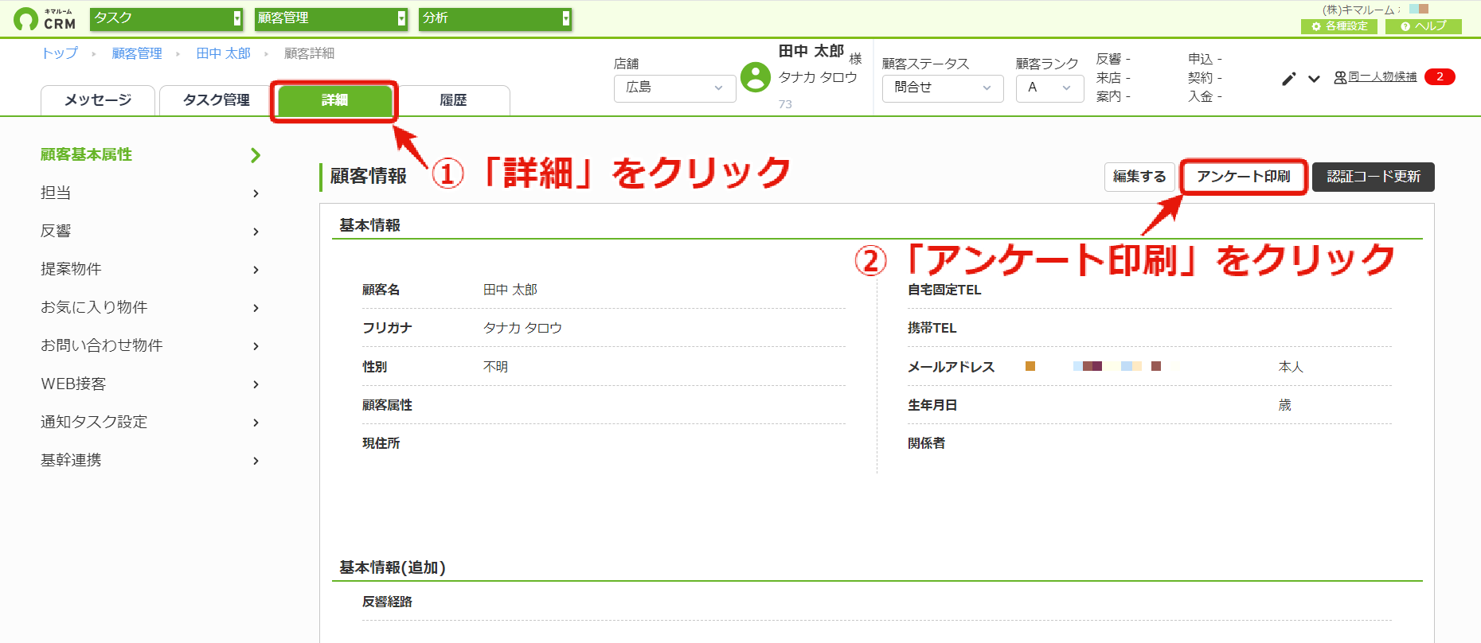Switch to the 履歴 tab
Image resolution: width=1481 pixels, height=643 pixels.
click(x=453, y=100)
